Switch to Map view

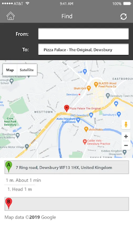(10, 70)
